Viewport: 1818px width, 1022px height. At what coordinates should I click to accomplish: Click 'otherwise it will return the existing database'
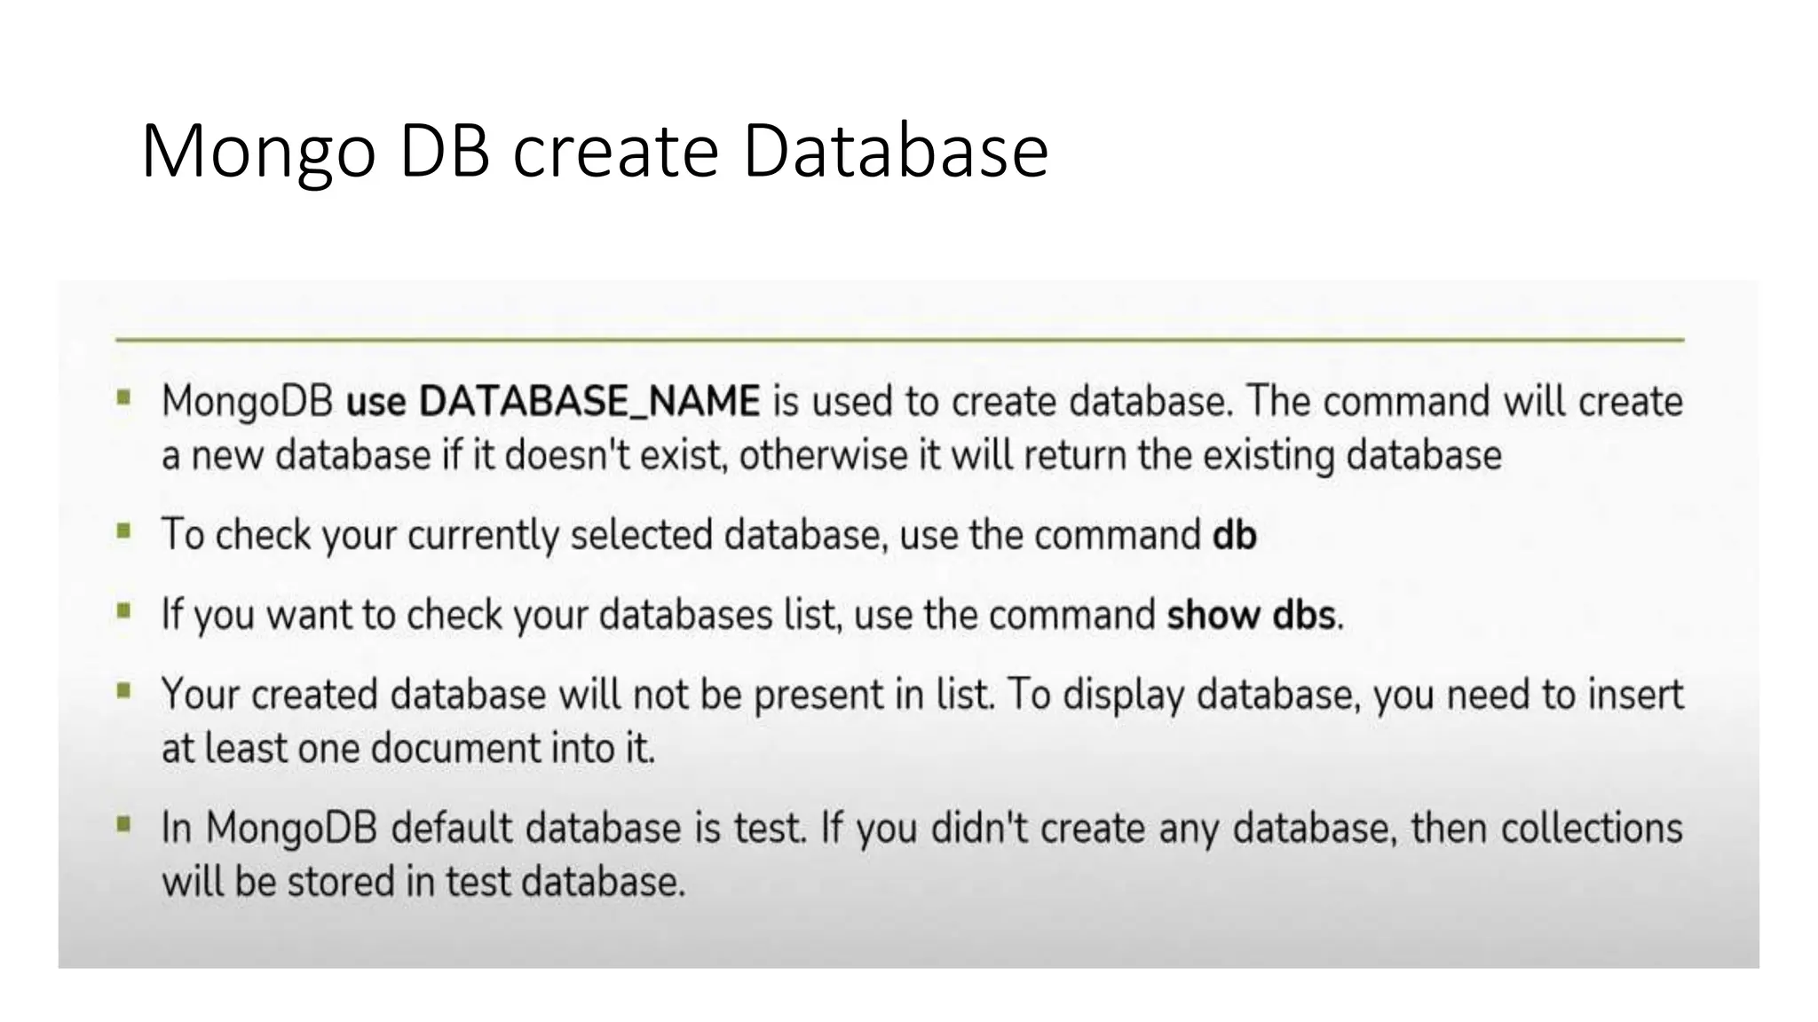tap(1120, 456)
